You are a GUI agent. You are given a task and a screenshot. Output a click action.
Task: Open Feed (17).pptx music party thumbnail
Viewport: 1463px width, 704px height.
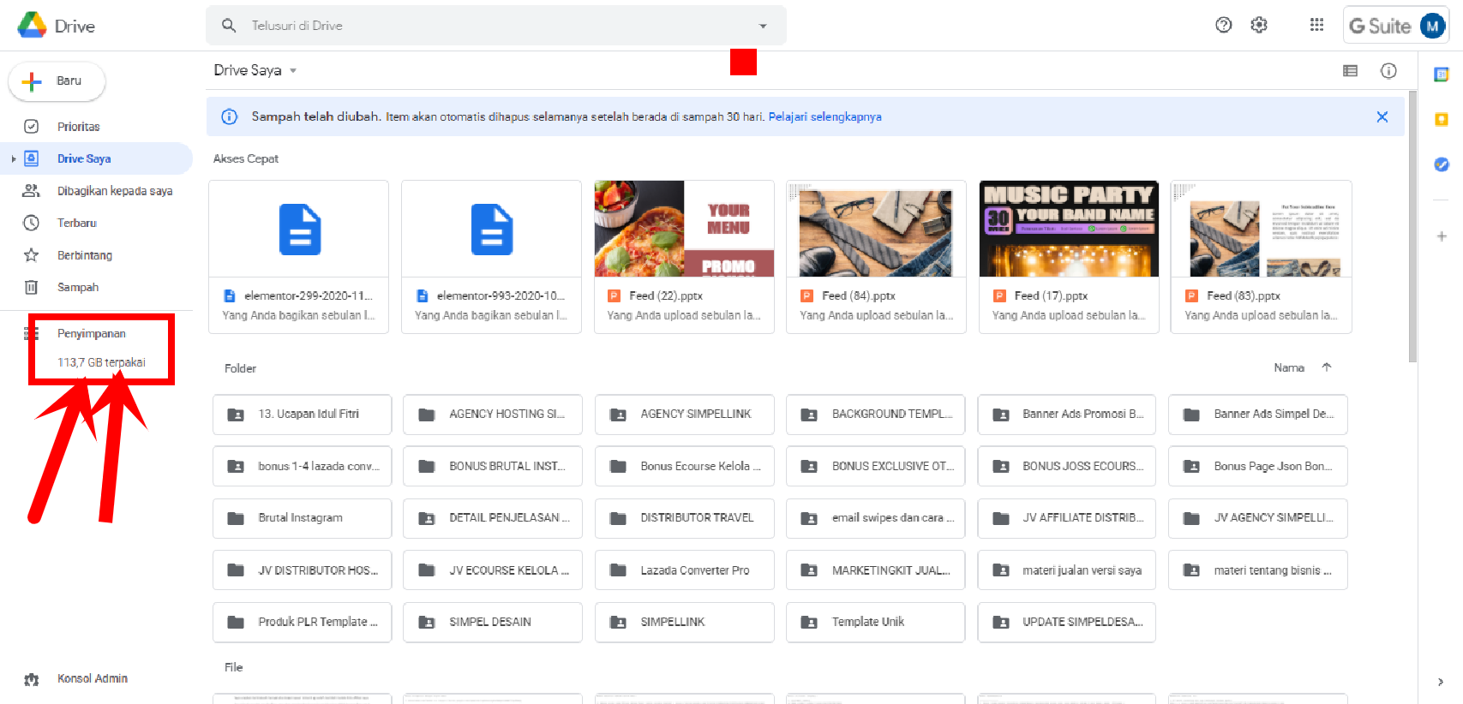[x=1069, y=229]
